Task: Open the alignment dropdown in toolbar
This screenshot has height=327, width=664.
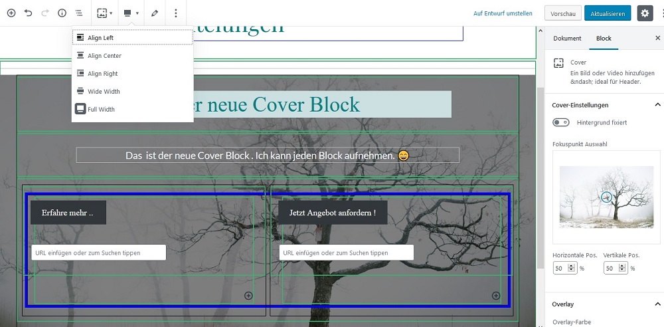Action: point(131,13)
